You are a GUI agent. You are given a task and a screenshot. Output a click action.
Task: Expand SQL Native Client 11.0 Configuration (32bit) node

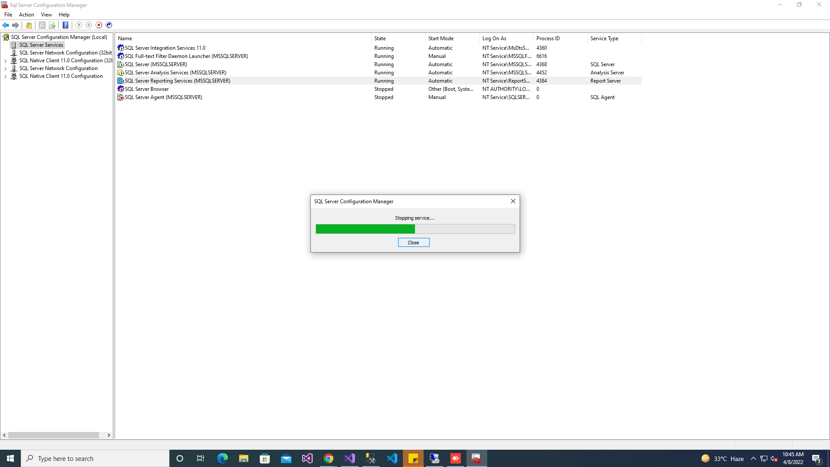click(5, 61)
